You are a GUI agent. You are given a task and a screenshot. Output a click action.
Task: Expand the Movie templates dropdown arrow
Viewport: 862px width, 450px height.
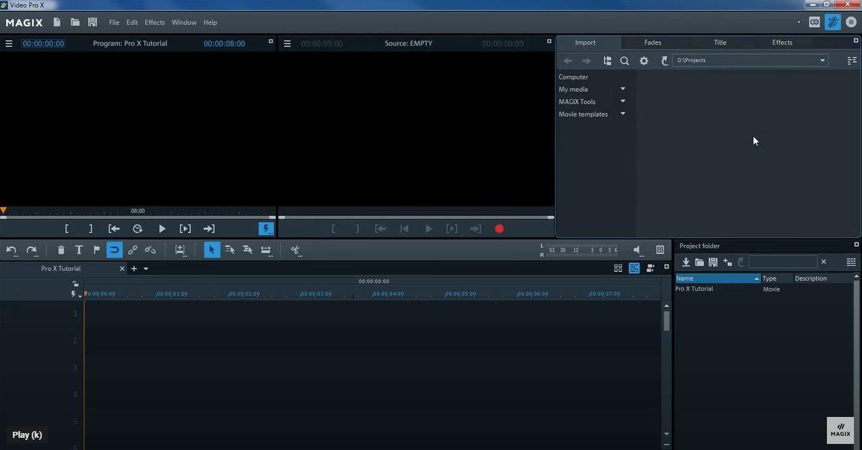(623, 114)
